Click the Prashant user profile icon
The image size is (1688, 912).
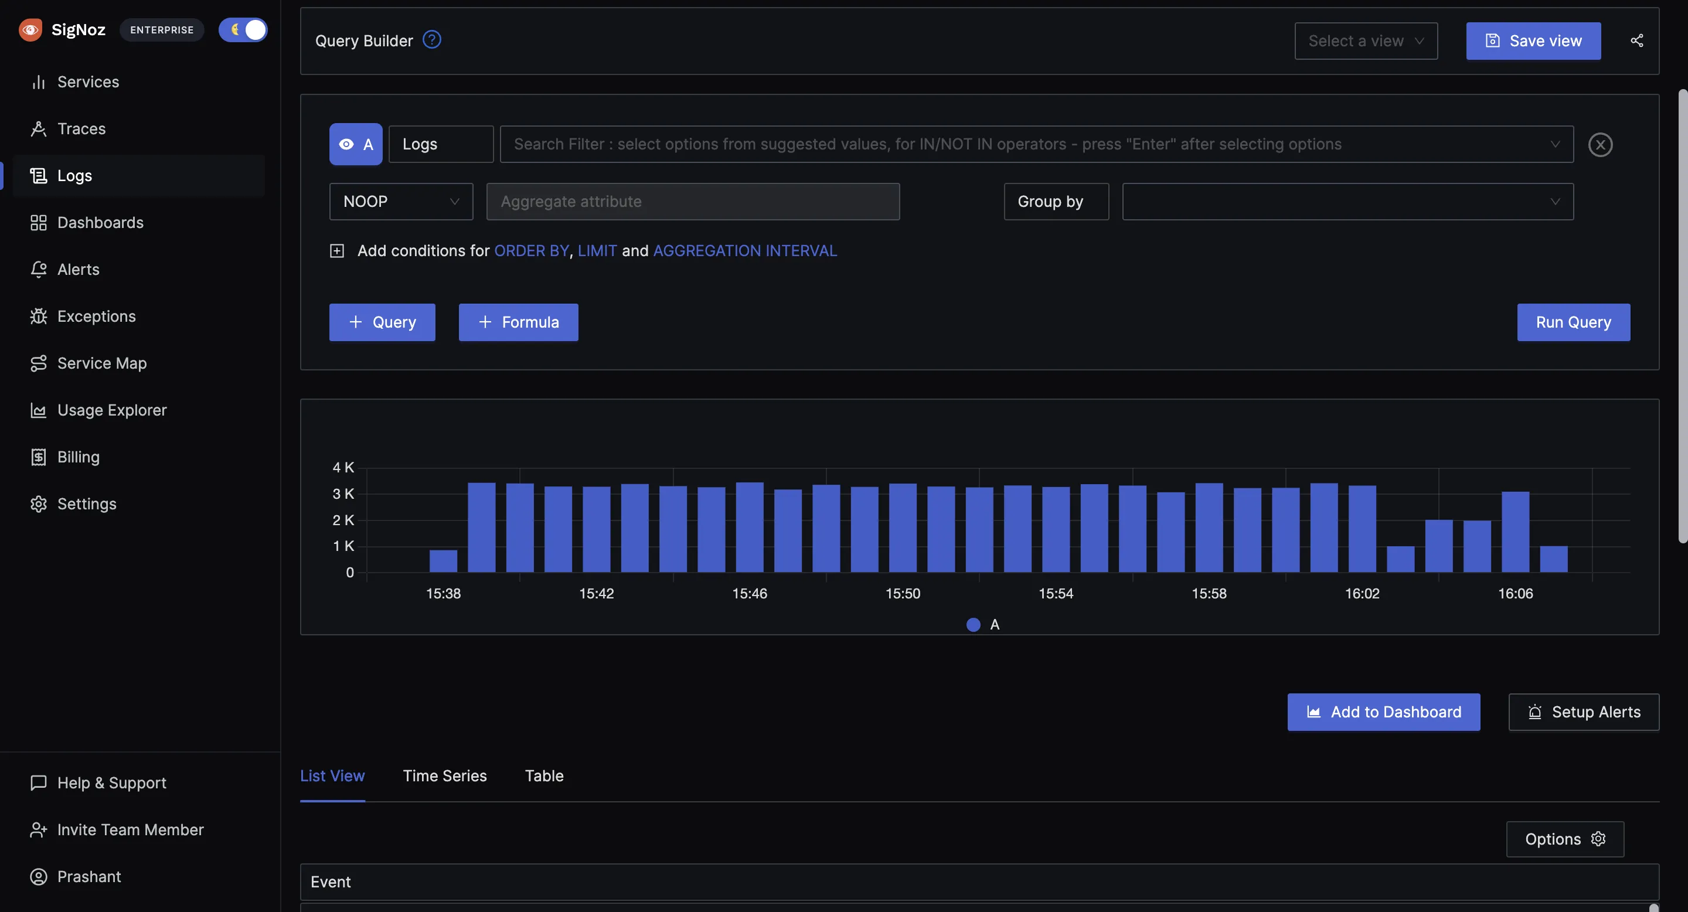(x=39, y=877)
